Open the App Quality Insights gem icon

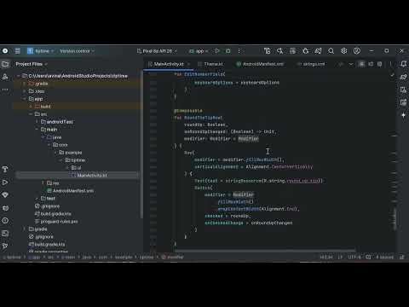pos(5,195)
